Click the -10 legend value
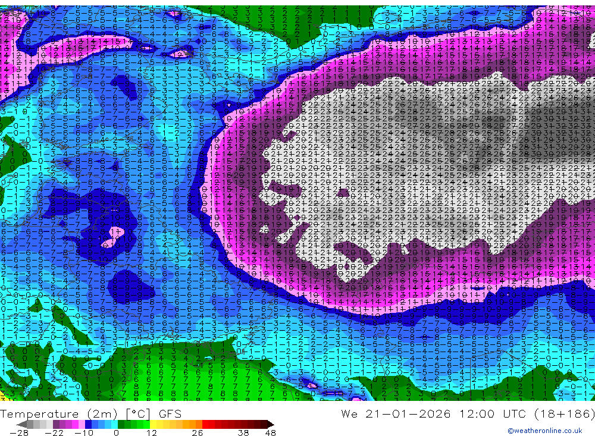Viewport: 595px width, 436px height. [83, 432]
